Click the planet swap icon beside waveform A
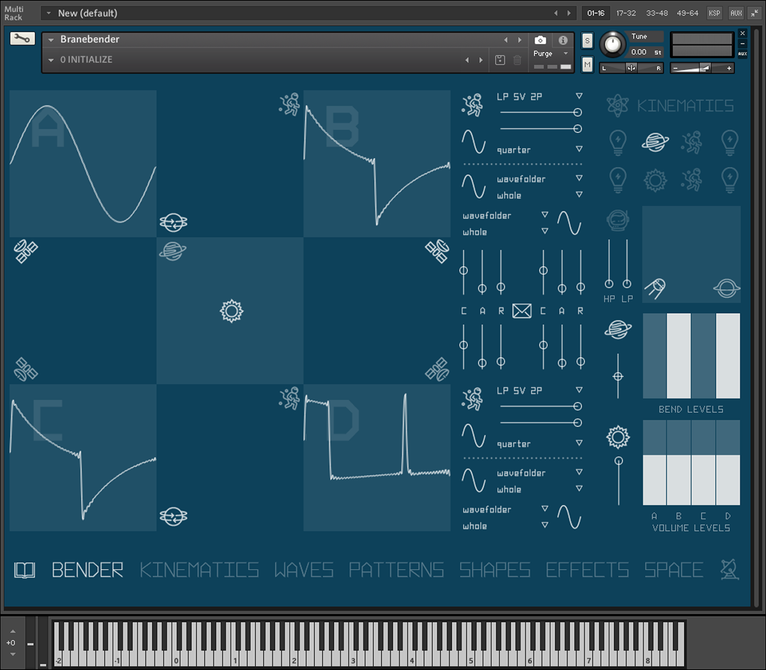This screenshot has height=670, width=766. tap(173, 222)
